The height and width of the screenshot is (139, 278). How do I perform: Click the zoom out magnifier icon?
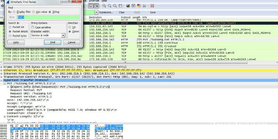click(110, 6)
